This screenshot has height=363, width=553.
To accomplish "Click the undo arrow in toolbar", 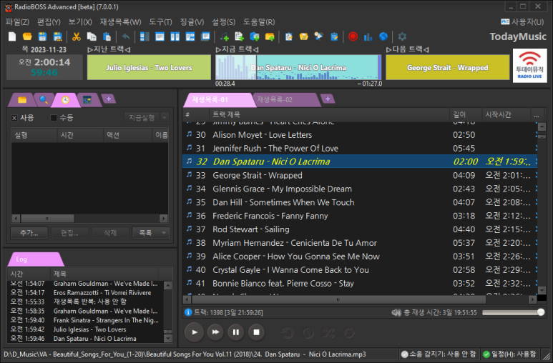I will pos(126,36).
